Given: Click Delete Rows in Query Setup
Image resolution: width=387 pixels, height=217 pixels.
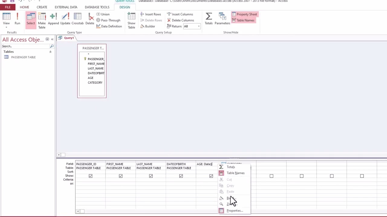Looking at the screenshot, I should (x=151, y=20).
